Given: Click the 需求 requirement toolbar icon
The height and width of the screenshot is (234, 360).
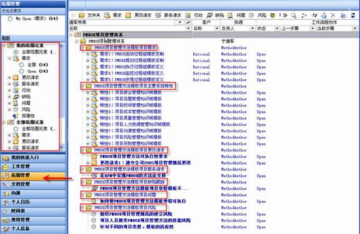Looking at the screenshot, I should pyautogui.click(x=107, y=15).
